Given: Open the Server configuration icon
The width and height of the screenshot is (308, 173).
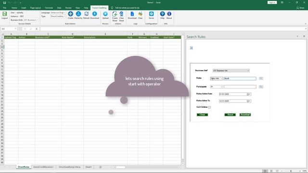Looking at the screenshot, I should pyautogui.click(x=151, y=14).
